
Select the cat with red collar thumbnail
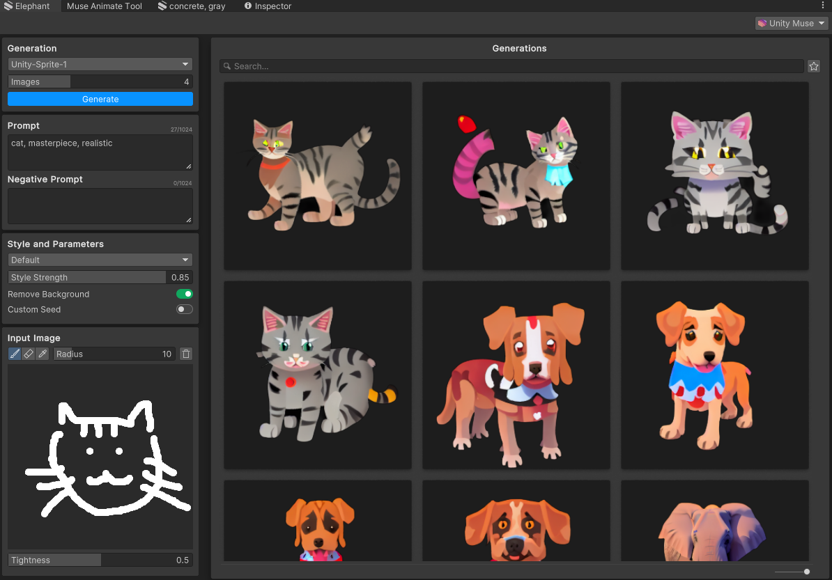318,175
